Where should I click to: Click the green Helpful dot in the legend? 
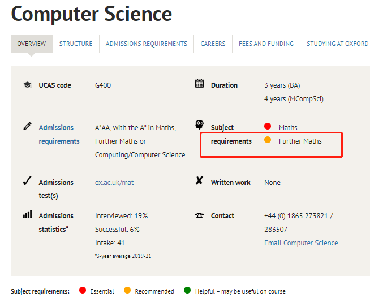click(187, 291)
